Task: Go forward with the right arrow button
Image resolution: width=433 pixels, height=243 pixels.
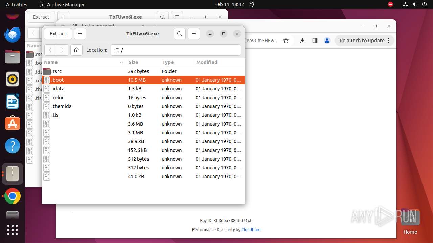Action: point(62,50)
